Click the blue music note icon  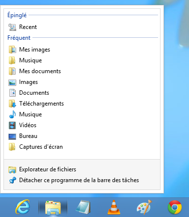[x=12, y=114]
